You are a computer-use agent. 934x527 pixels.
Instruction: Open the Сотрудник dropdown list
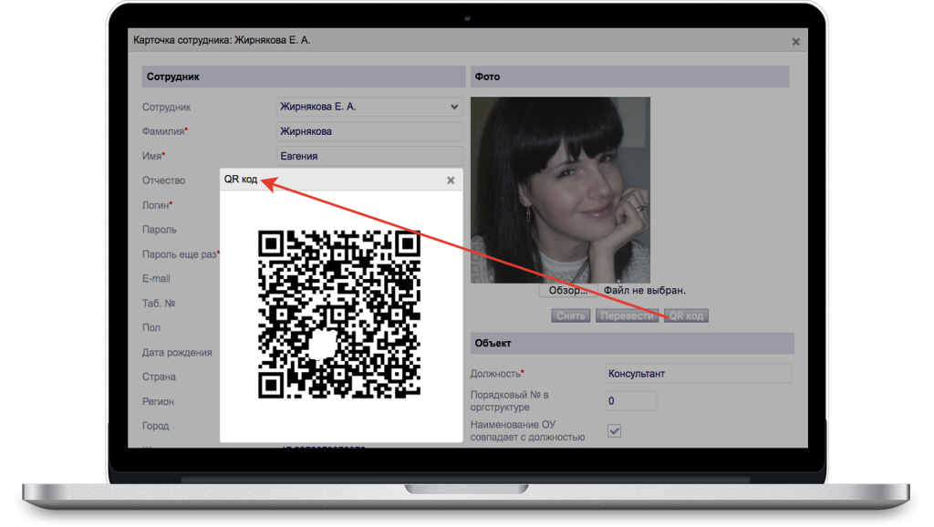370,107
